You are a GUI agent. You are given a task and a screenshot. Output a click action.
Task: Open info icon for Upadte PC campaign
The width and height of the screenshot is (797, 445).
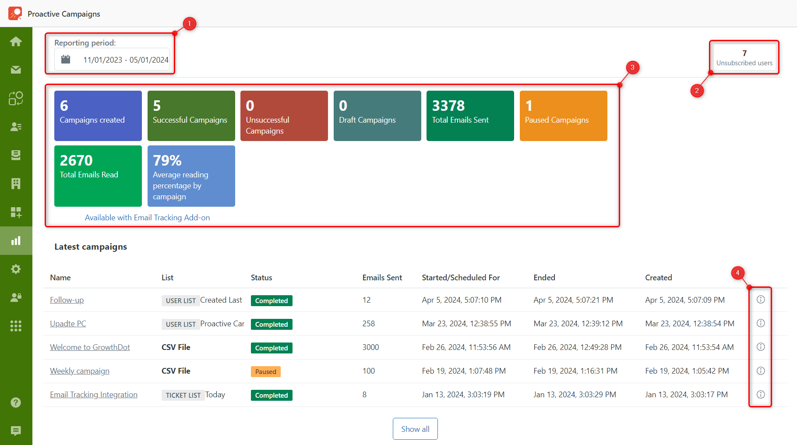coord(761,323)
